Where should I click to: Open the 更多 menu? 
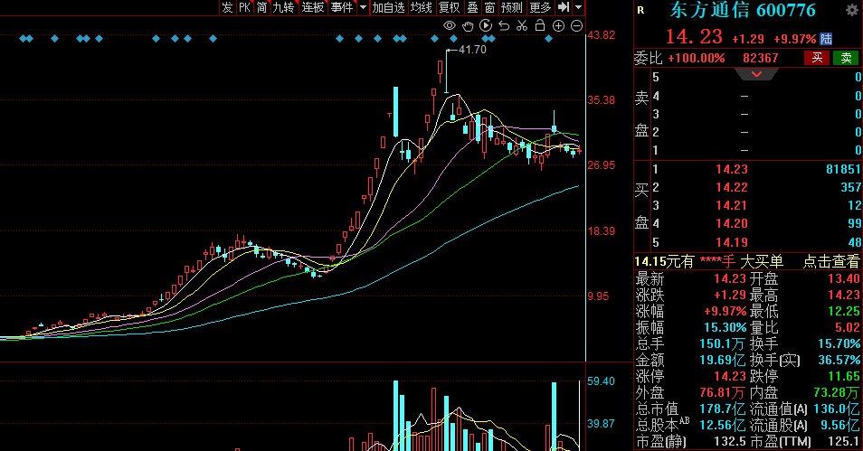pos(540,7)
